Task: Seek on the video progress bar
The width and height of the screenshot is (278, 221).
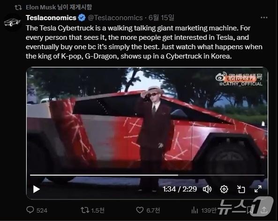Action: 147,175
